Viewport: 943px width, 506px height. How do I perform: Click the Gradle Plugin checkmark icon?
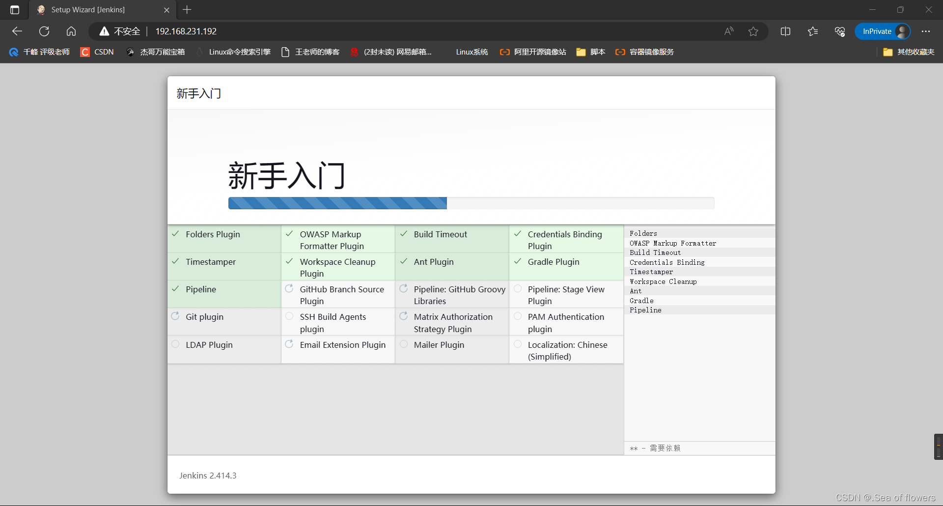517,261
